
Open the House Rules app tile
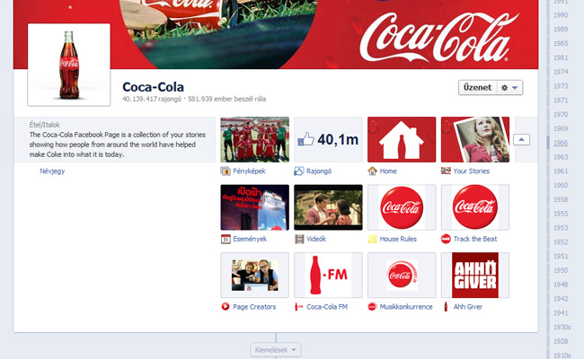(402, 207)
